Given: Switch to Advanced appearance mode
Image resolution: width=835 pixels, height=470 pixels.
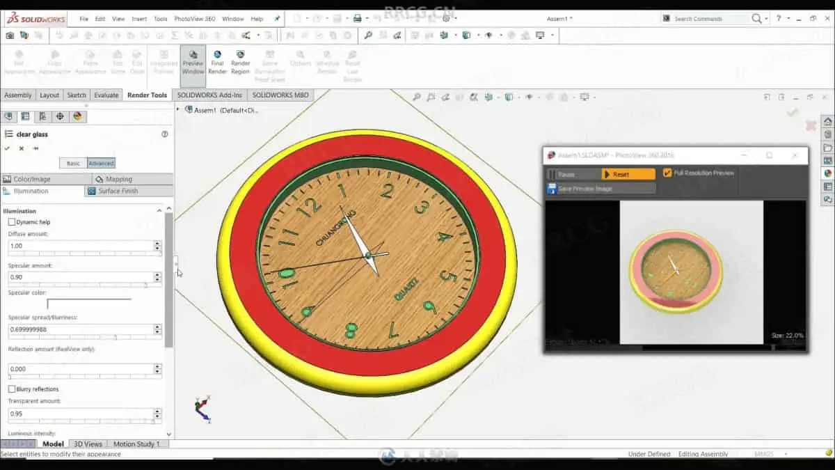Looking at the screenshot, I should [x=101, y=163].
